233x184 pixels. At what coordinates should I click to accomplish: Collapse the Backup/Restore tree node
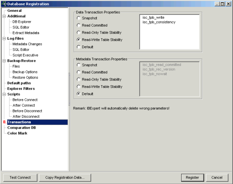[x=4, y=61]
